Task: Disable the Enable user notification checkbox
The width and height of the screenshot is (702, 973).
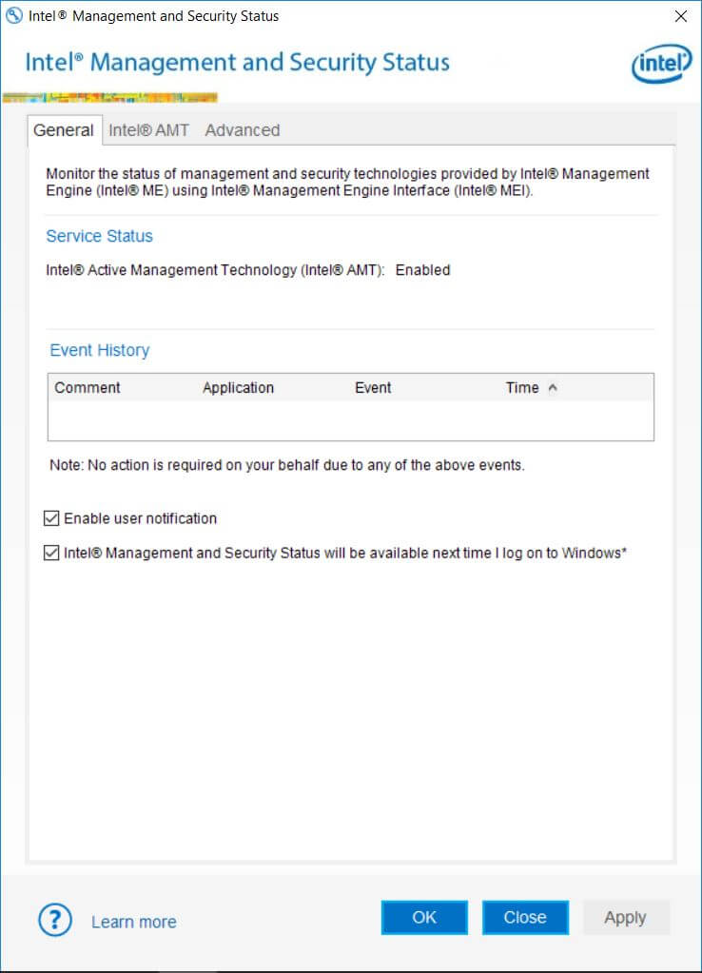Action: [x=51, y=518]
